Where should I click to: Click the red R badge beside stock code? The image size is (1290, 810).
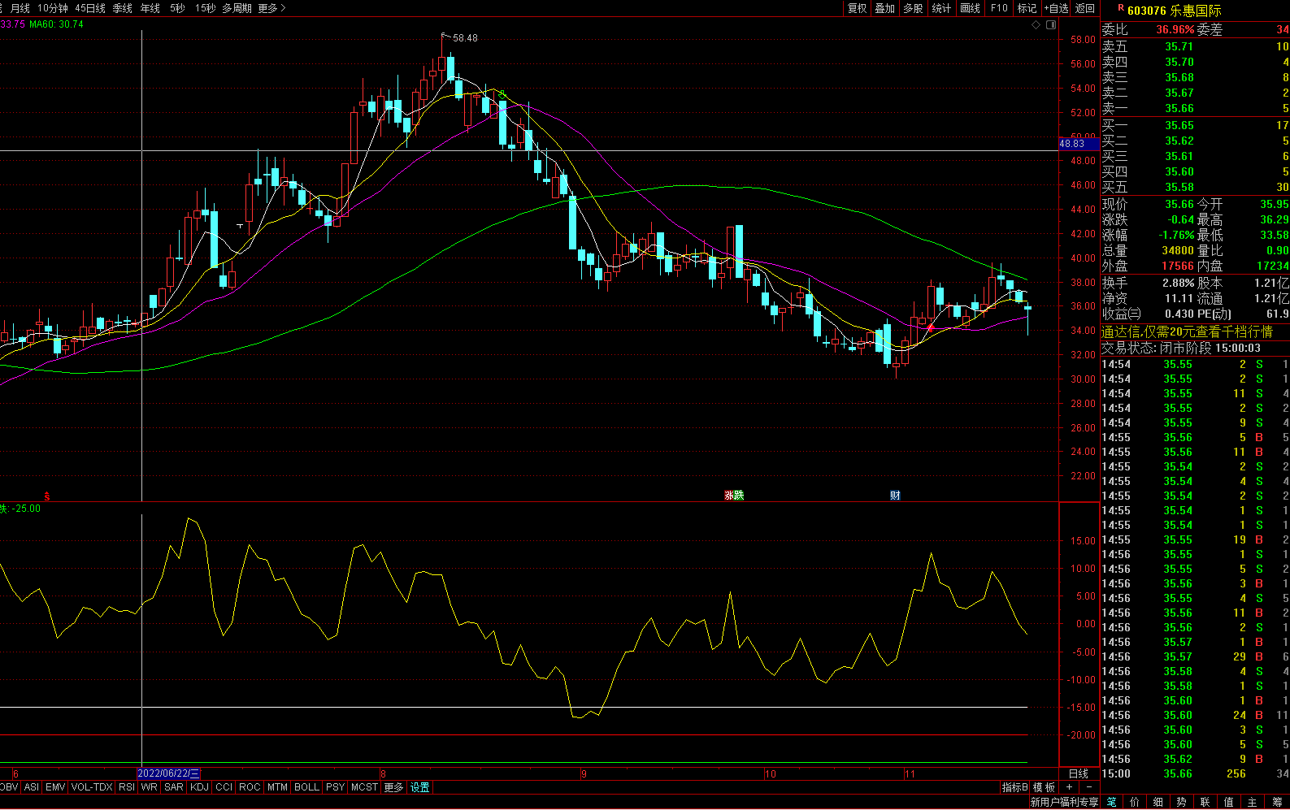click(1121, 8)
